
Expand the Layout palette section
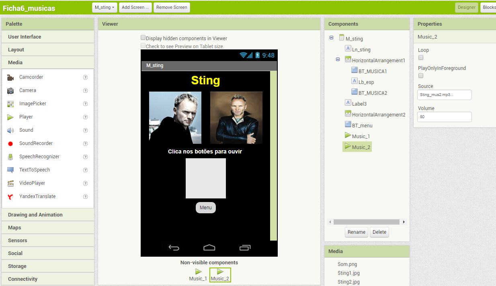(x=48, y=50)
